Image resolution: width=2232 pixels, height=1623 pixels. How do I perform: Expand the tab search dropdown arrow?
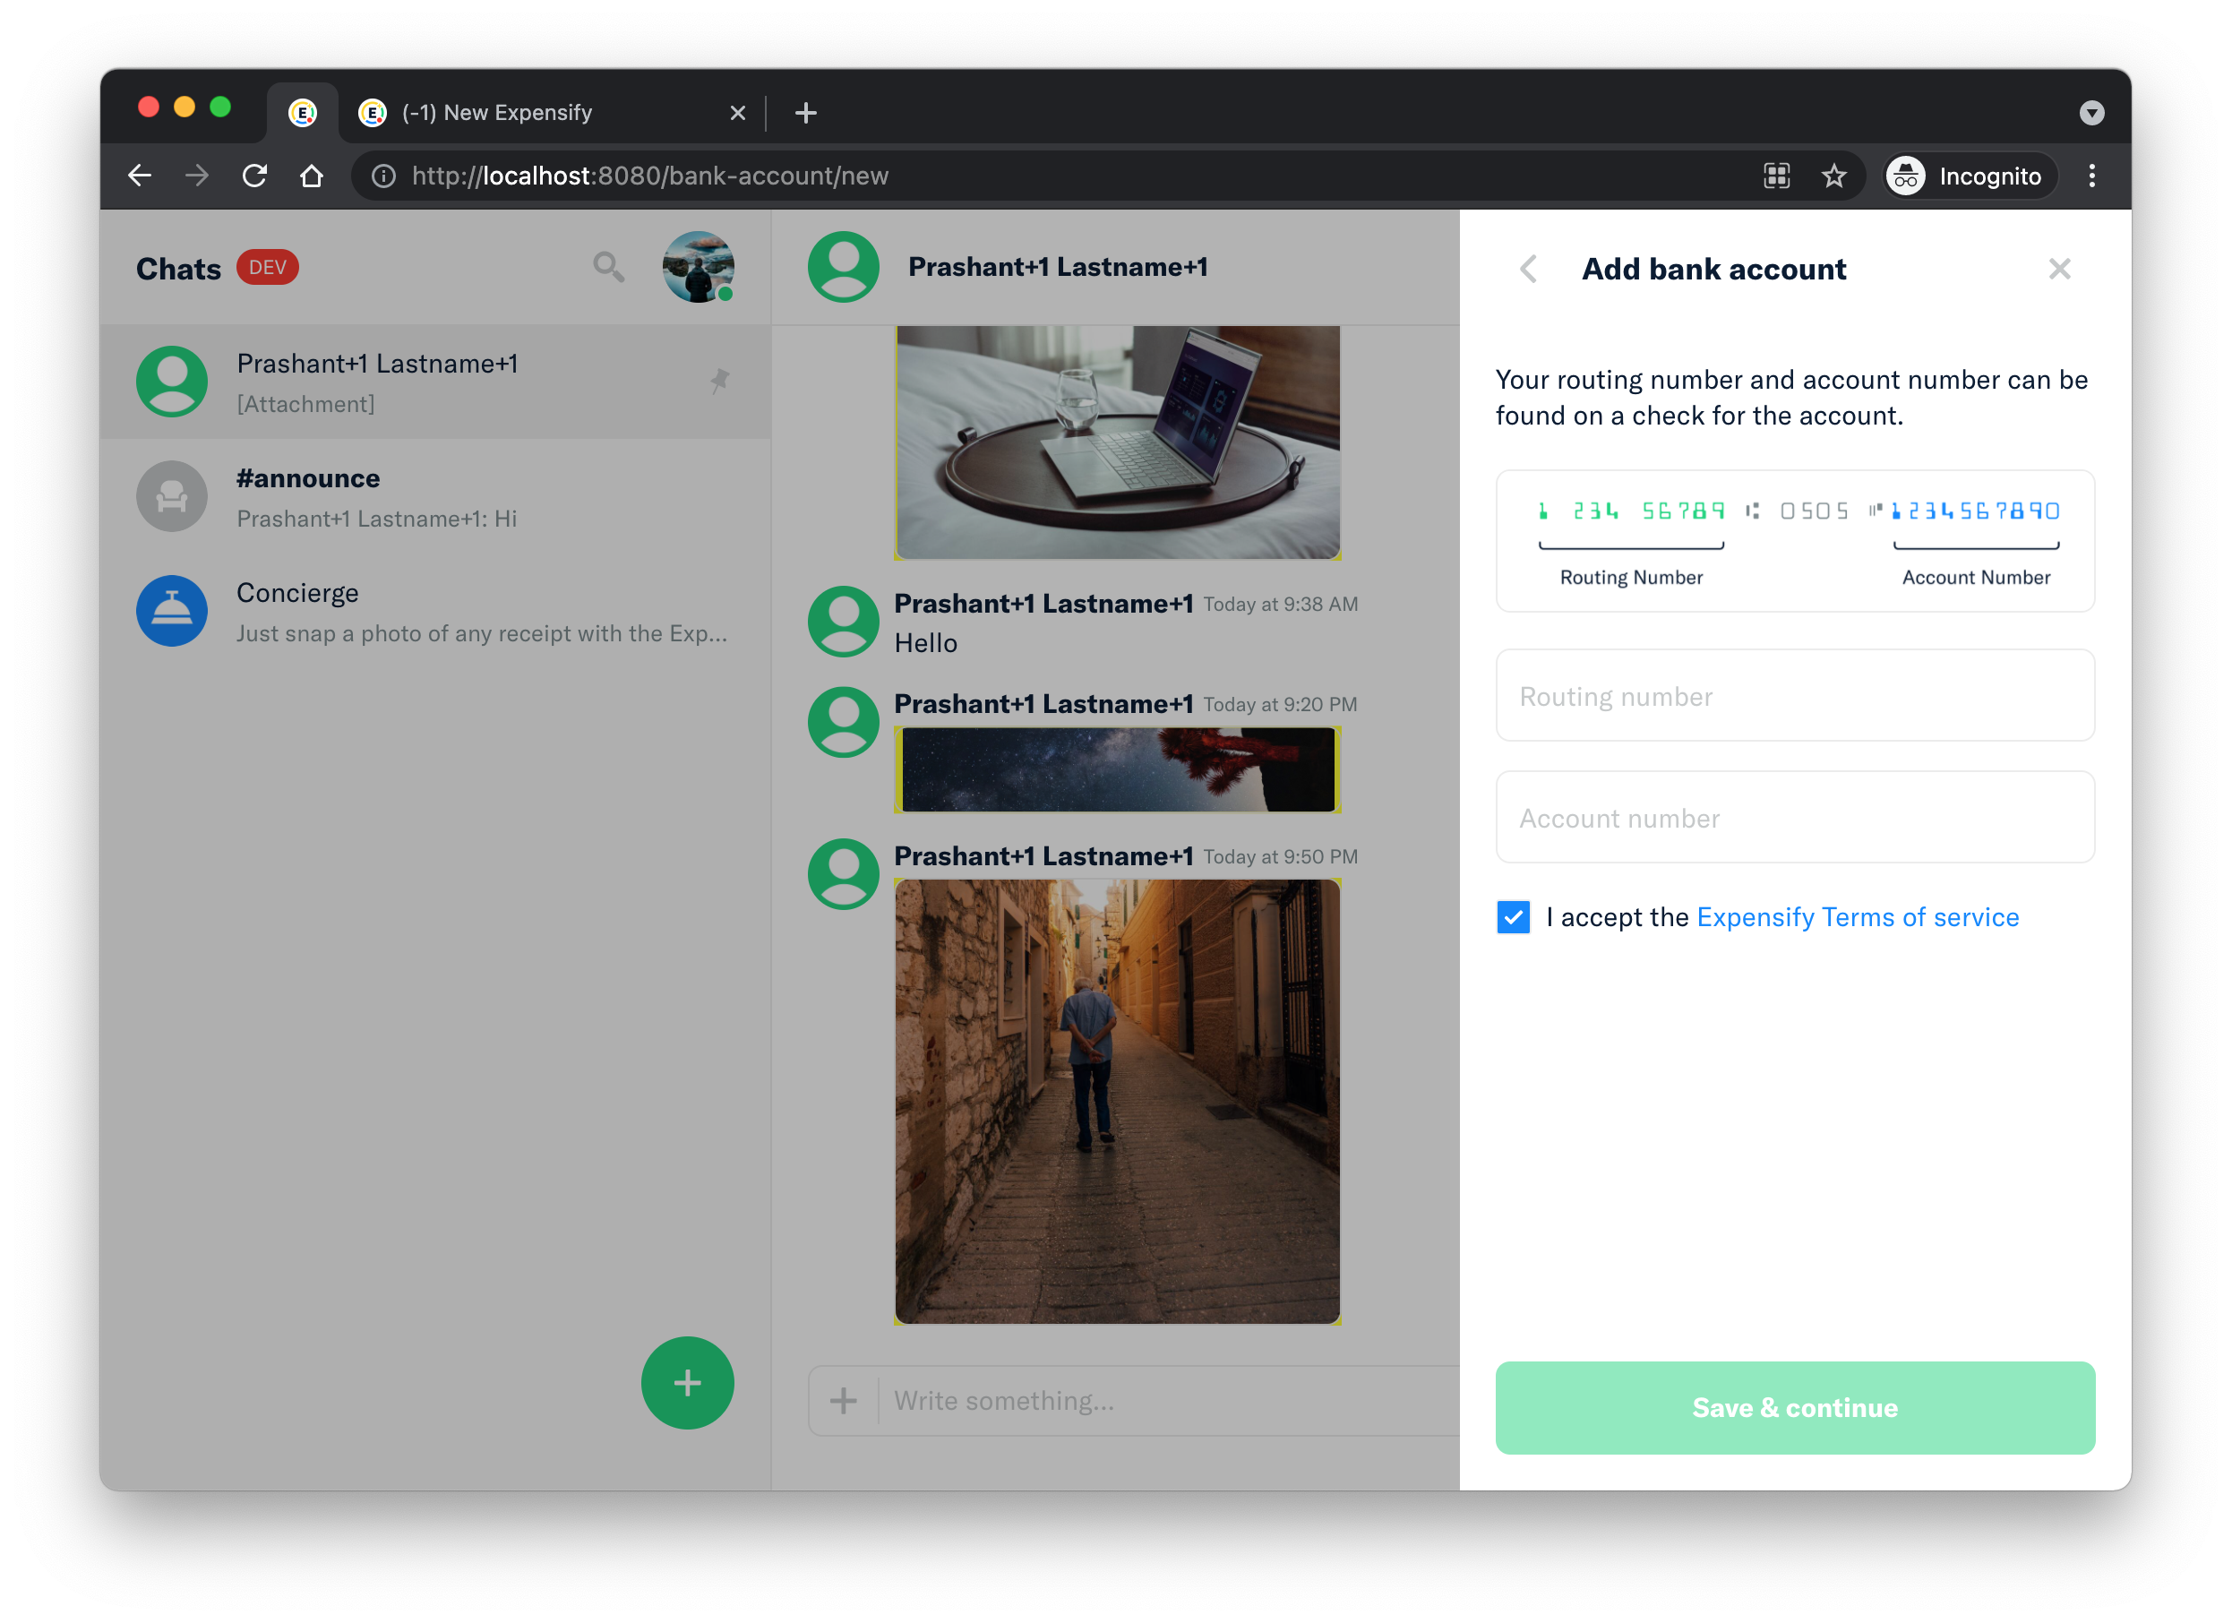coord(2091,113)
